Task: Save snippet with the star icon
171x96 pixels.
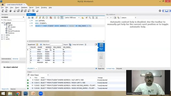Action: 83,18
